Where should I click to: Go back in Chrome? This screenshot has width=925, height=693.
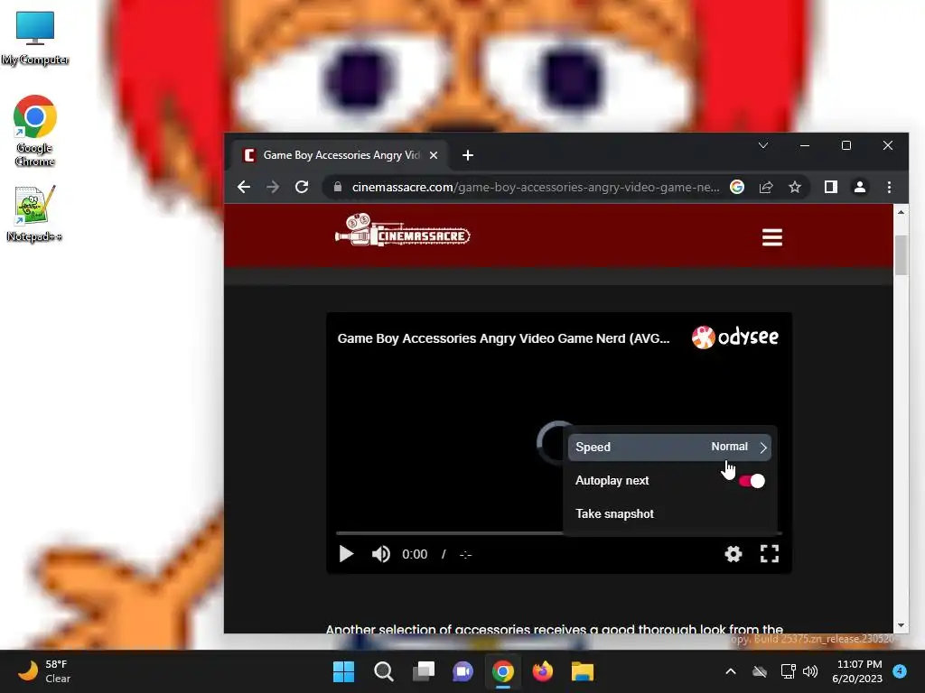pyautogui.click(x=244, y=188)
